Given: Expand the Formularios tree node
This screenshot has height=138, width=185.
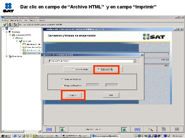Looking at the screenshot, I should (6, 56).
